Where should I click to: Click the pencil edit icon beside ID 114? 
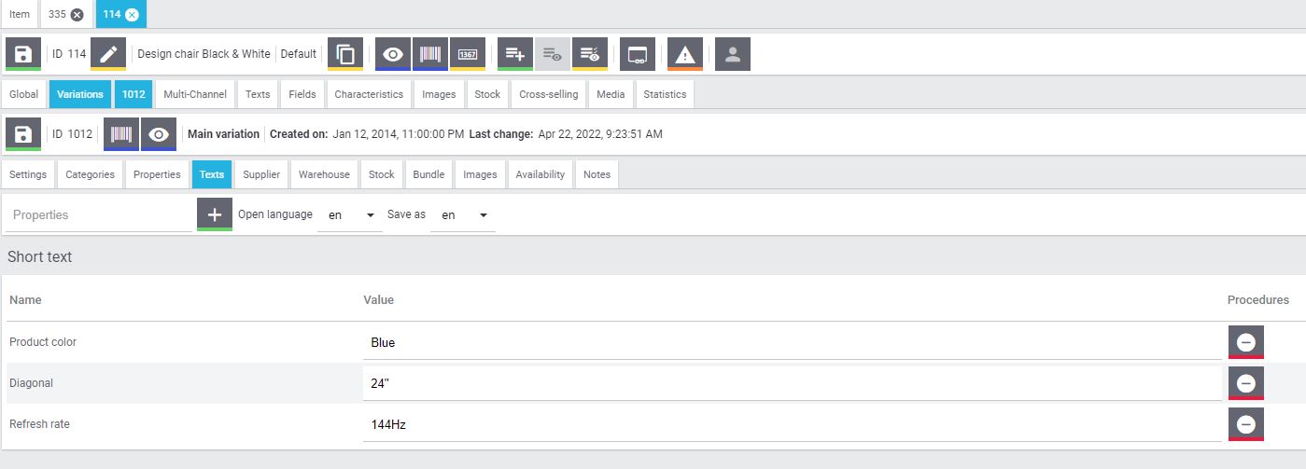(x=108, y=54)
